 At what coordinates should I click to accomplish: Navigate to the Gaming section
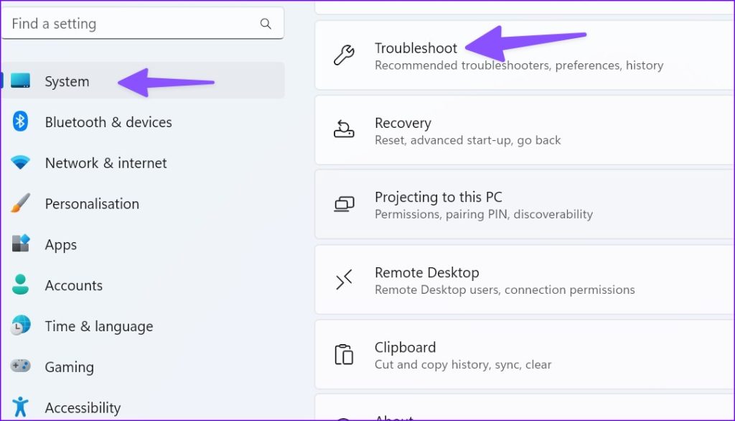143,366
